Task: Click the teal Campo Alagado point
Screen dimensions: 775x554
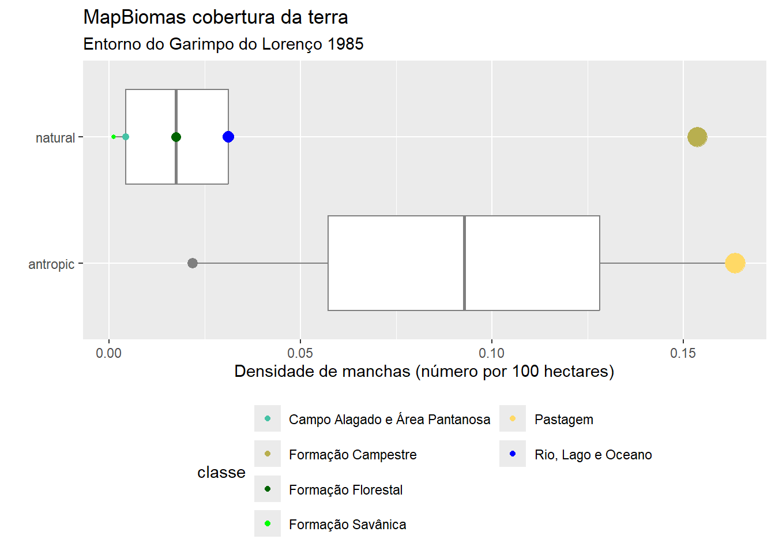Action: click(x=126, y=137)
